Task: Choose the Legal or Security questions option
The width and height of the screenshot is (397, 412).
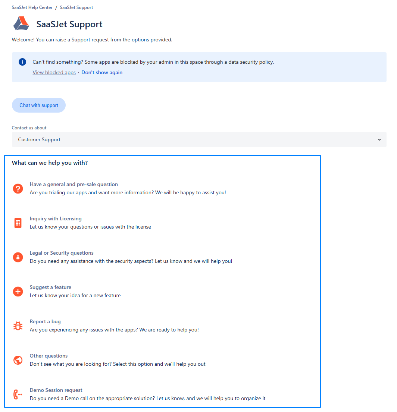Action: 62,253
